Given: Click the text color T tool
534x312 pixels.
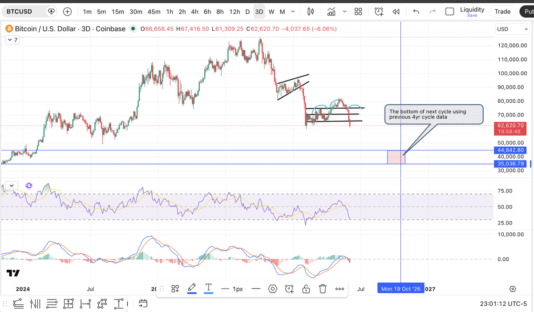Looking at the screenshot, I should pos(208,288).
